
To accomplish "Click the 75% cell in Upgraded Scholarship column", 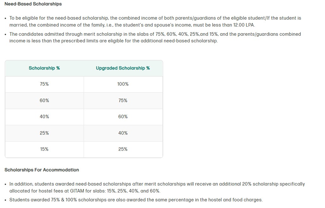I will point(123,101).
